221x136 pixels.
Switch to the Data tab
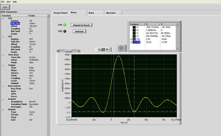click(x=96, y=13)
